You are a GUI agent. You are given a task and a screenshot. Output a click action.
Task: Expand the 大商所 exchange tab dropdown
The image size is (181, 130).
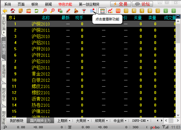[x=82, y=121]
